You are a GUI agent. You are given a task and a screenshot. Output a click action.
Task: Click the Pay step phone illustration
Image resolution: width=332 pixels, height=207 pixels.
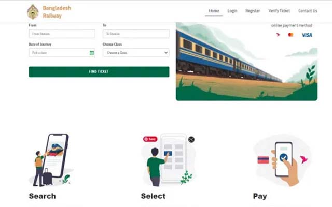click(x=283, y=160)
